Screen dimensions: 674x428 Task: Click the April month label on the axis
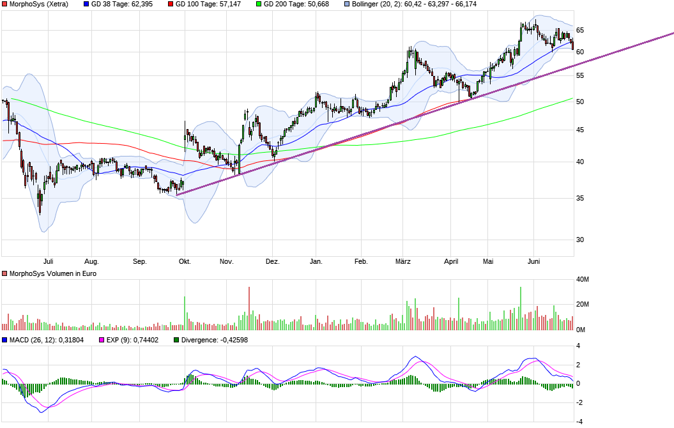coord(451,261)
